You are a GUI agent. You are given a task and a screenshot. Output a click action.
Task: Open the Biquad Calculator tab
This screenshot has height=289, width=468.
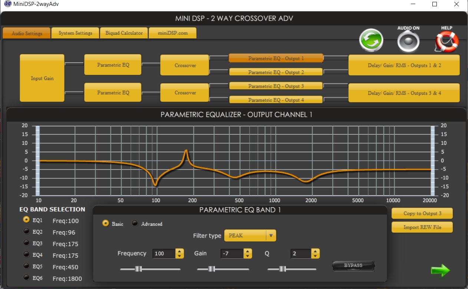coord(124,33)
